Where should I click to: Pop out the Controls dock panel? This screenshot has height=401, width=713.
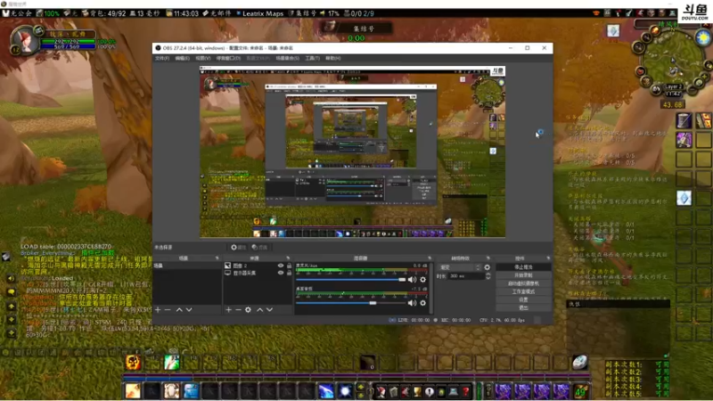(548, 258)
